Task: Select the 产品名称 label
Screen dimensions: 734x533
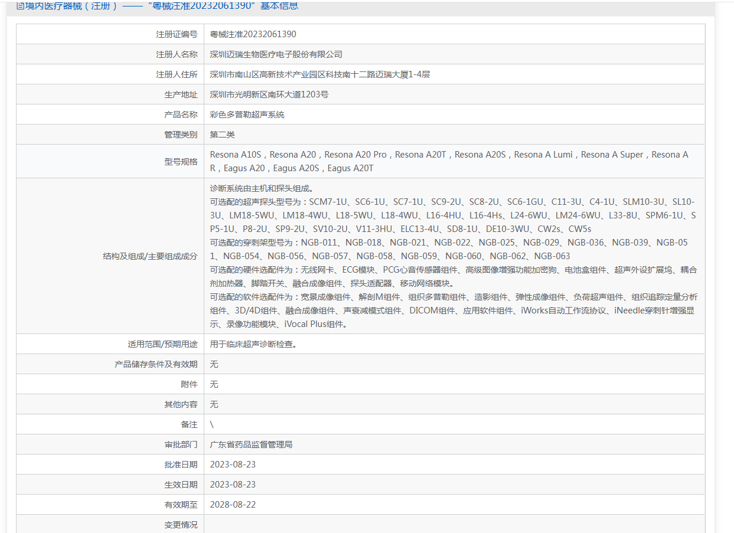Action: click(x=181, y=115)
